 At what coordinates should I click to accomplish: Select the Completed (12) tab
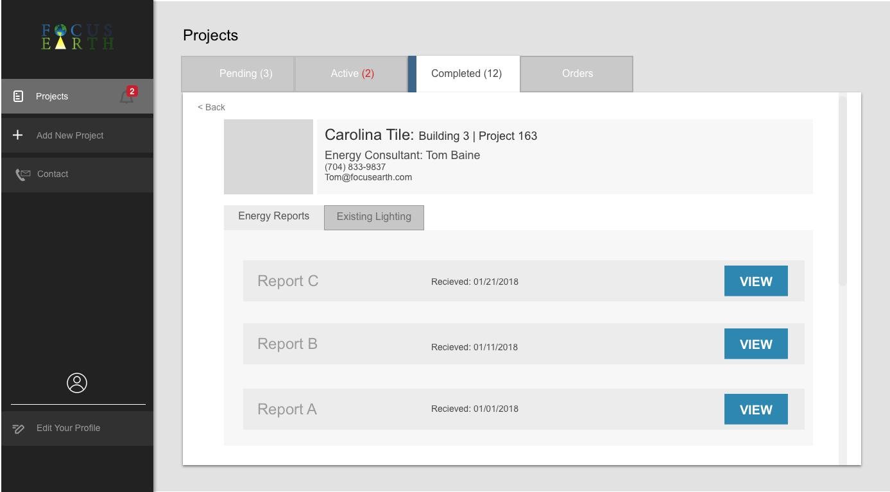pyautogui.click(x=464, y=74)
